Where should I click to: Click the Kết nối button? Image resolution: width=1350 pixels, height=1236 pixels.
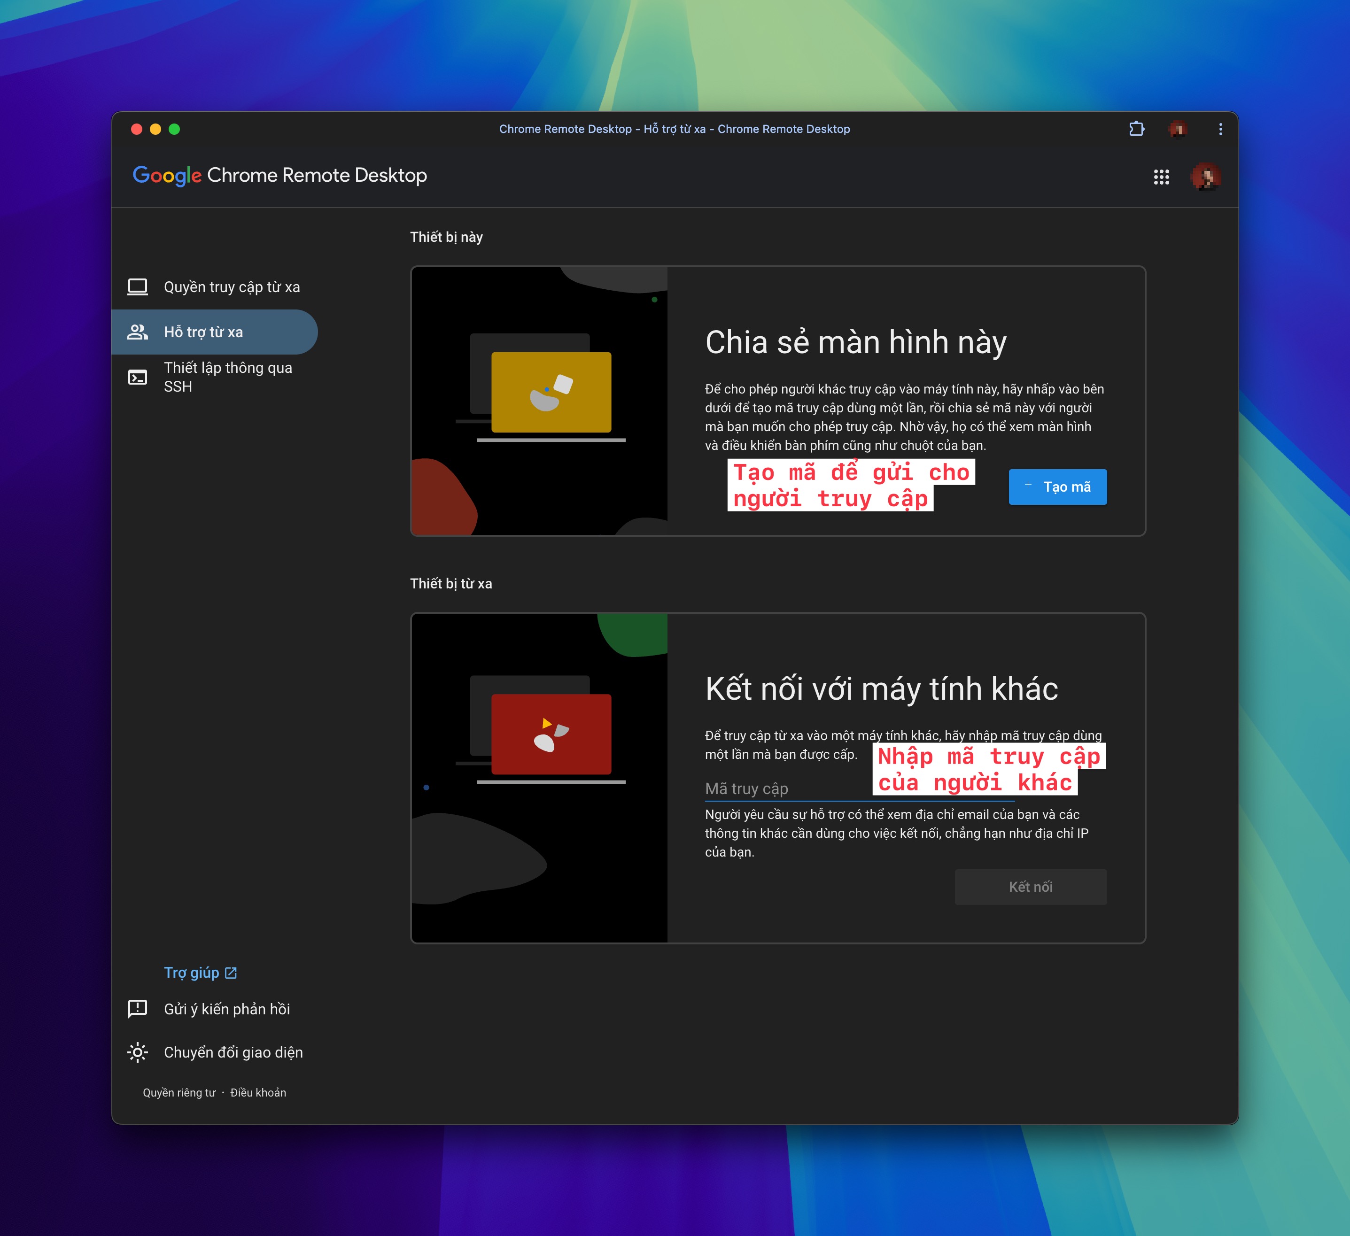[1030, 887]
